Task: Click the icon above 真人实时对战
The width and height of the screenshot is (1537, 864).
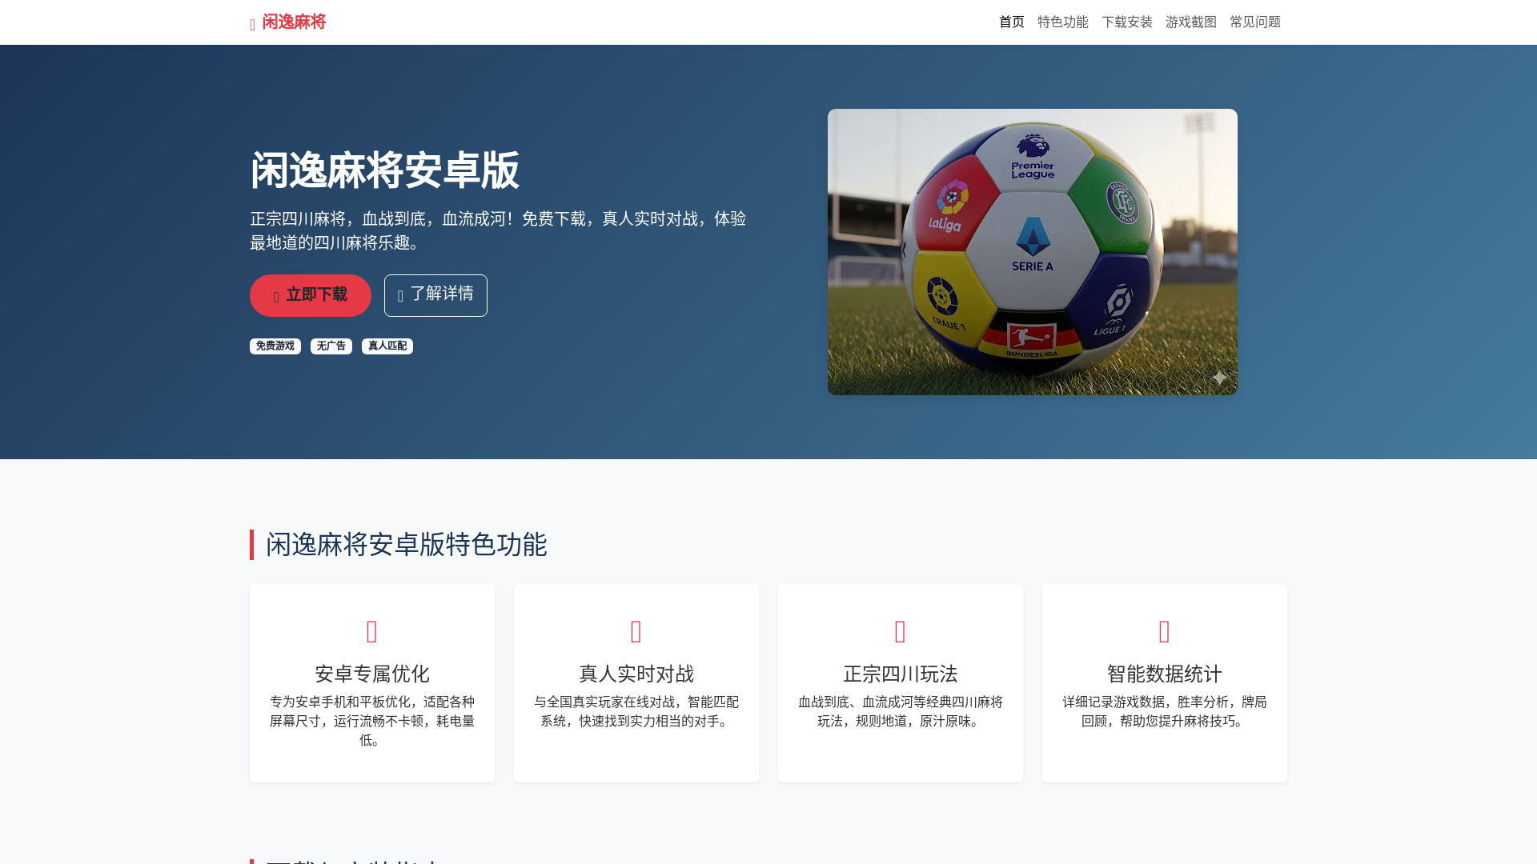Action: pyautogui.click(x=636, y=632)
